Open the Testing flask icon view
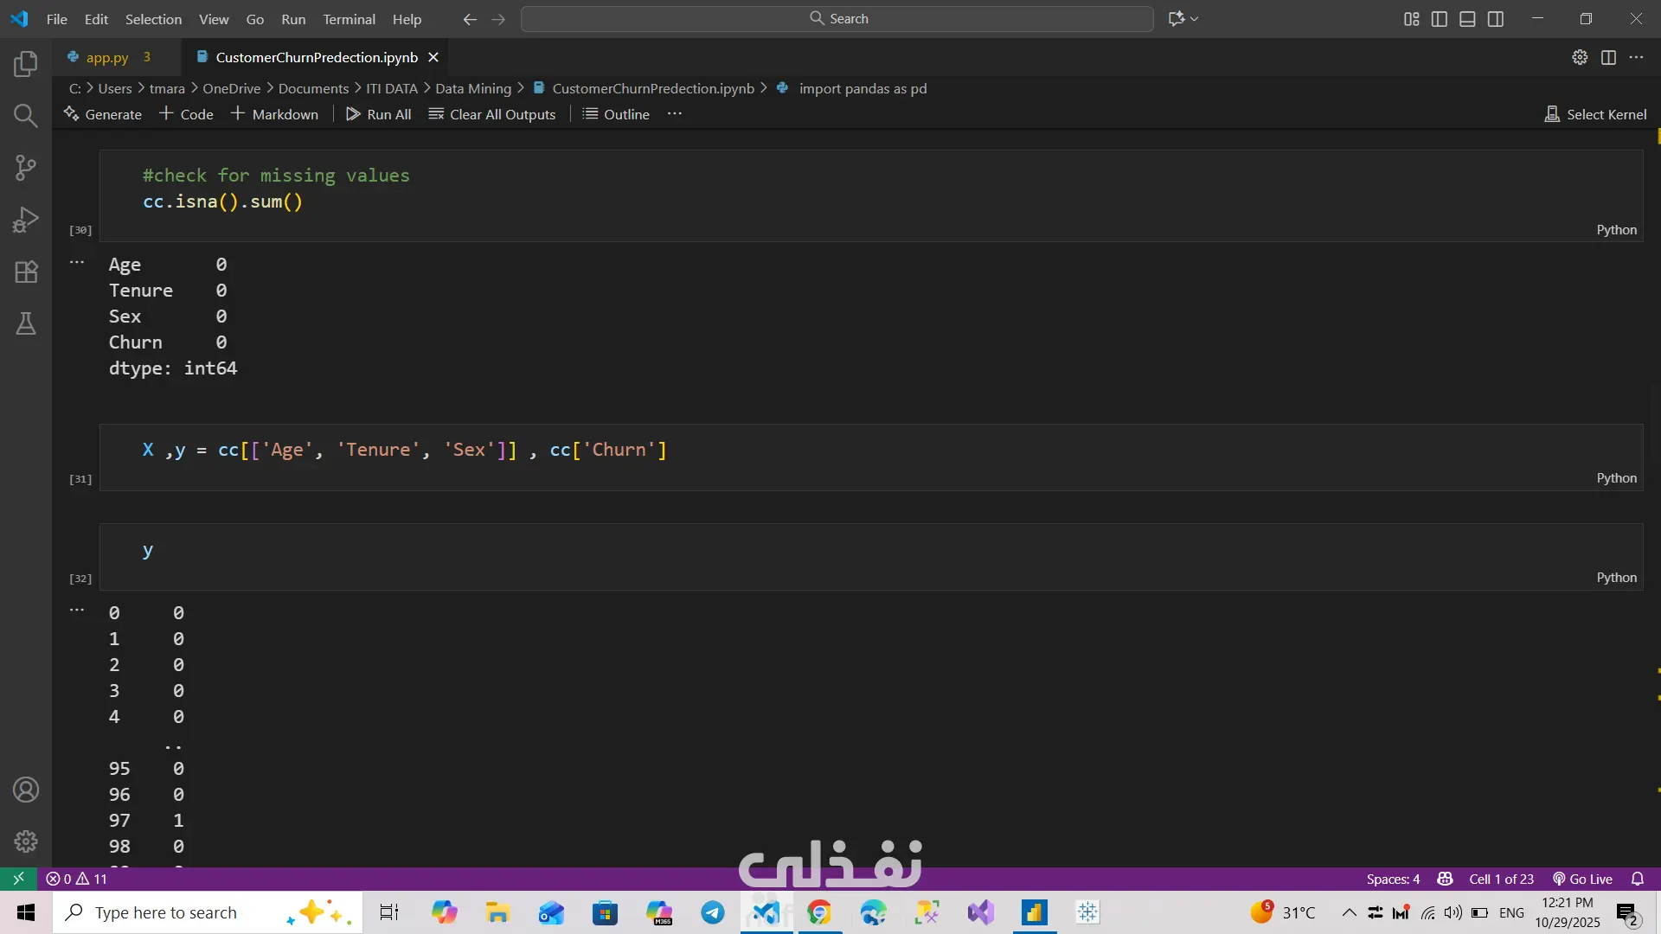The height and width of the screenshot is (934, 1661). pyautogui.click(x=26, y=323)
